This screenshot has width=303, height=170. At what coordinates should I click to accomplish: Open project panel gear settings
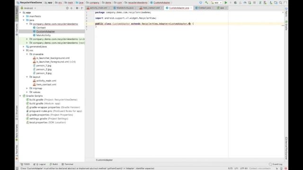point(77,8)
